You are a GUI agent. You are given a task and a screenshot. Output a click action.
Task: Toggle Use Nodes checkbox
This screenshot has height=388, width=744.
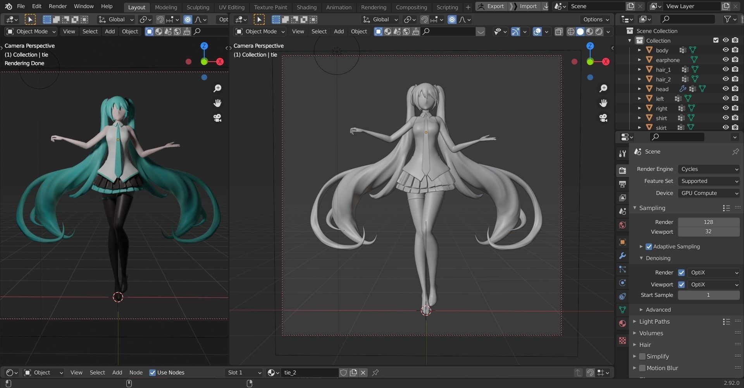tap(152, 372)
